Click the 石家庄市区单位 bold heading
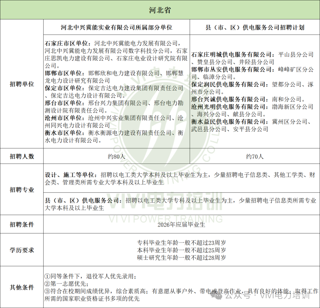 click(x=67, y=43)
